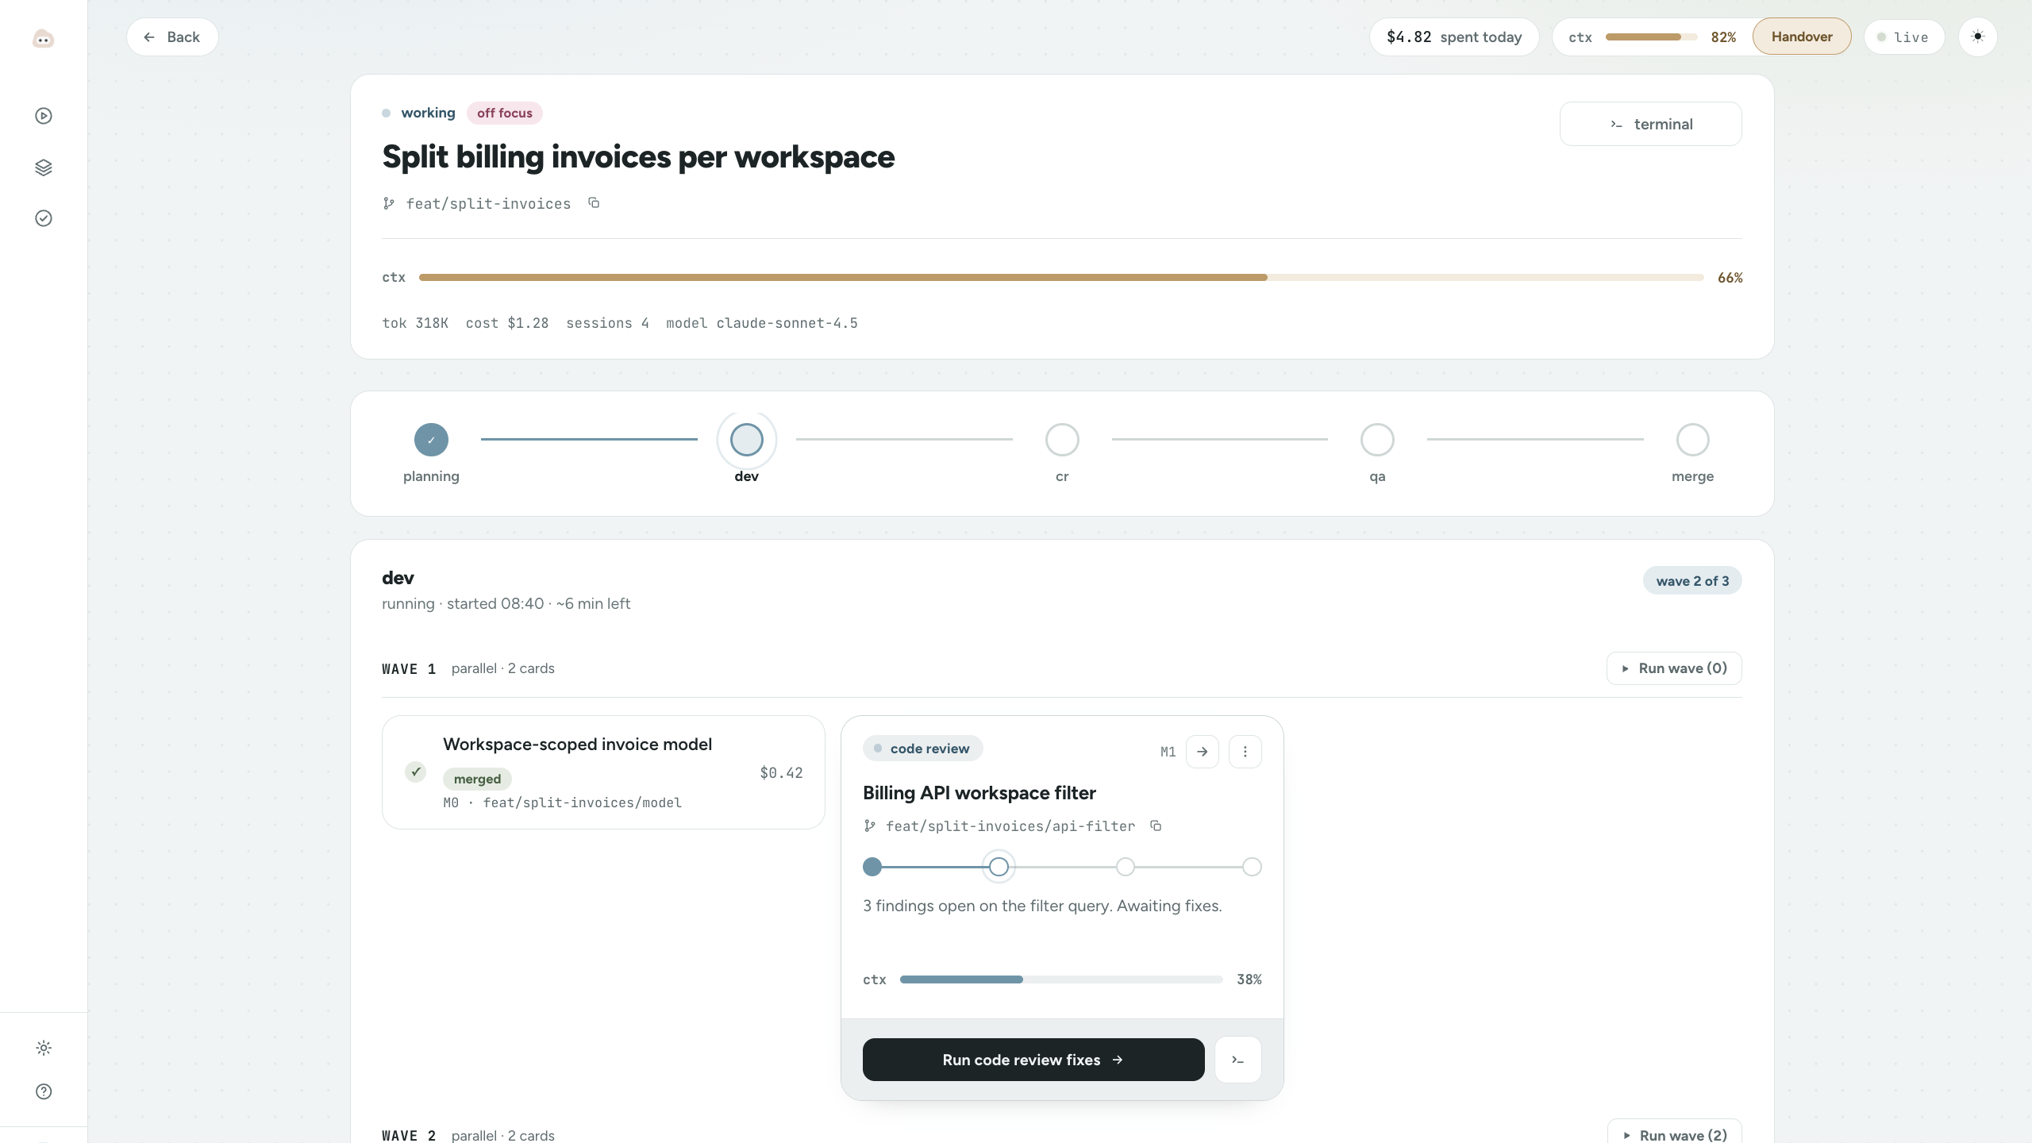
Task: Select the cr stage step
Action: point(1062,440)
